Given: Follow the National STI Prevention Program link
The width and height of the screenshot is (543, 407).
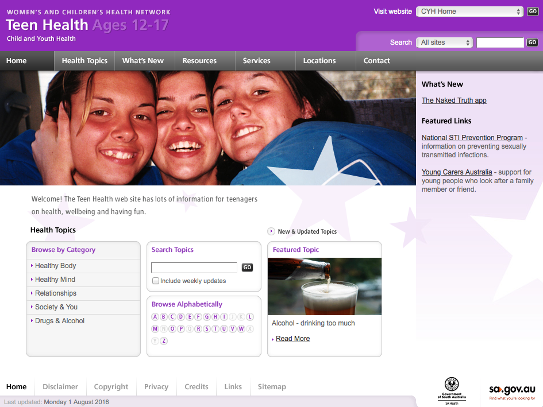Looking at the screenshot, I should pyautogui.click(x=472, y=137).
